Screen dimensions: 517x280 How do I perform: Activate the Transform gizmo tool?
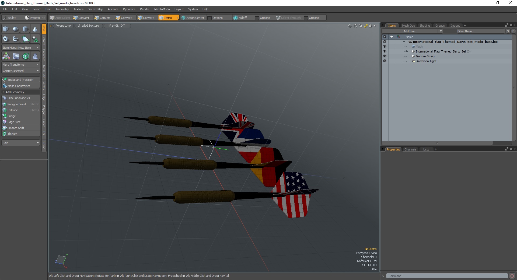click(6, 56)
